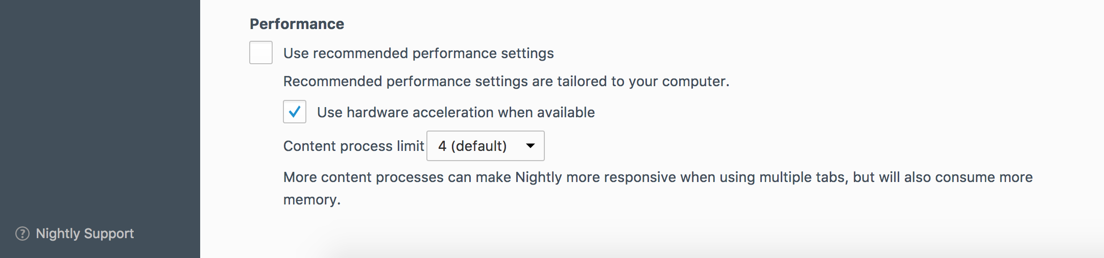Click the "Content process limit" label

pyautogui.click(x=353, y=146)
